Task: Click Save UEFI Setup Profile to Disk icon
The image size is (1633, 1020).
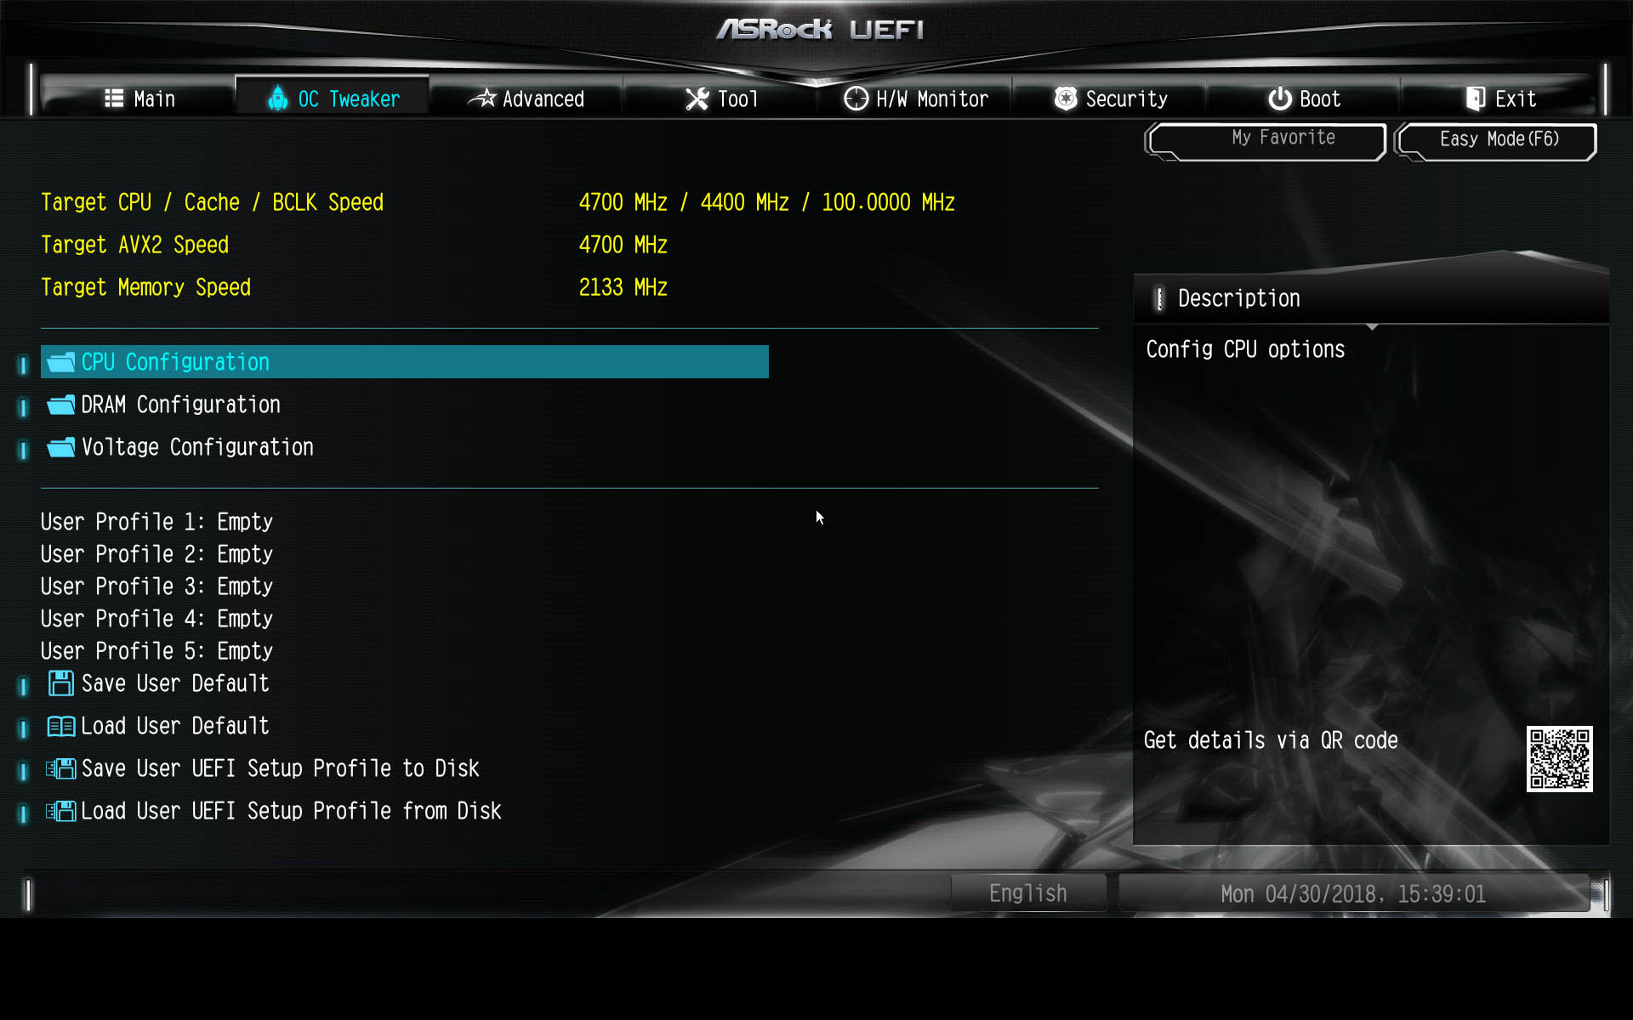Action: [60, 768]
